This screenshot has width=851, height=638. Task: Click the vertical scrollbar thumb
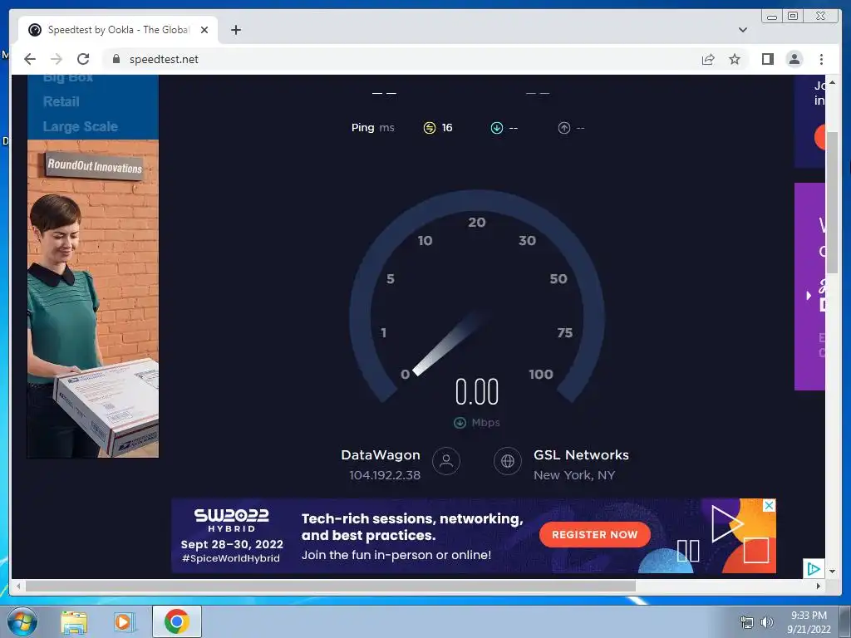click(x=832, y=203)
